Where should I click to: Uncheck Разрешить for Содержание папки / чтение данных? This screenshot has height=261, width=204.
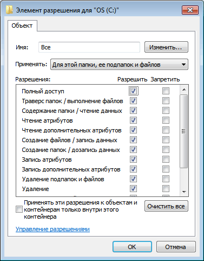(x=133, y=110)
